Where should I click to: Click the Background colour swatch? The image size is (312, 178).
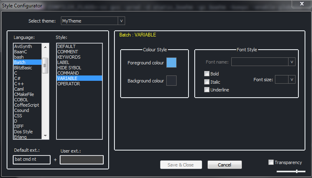click(x=171, y=80)
